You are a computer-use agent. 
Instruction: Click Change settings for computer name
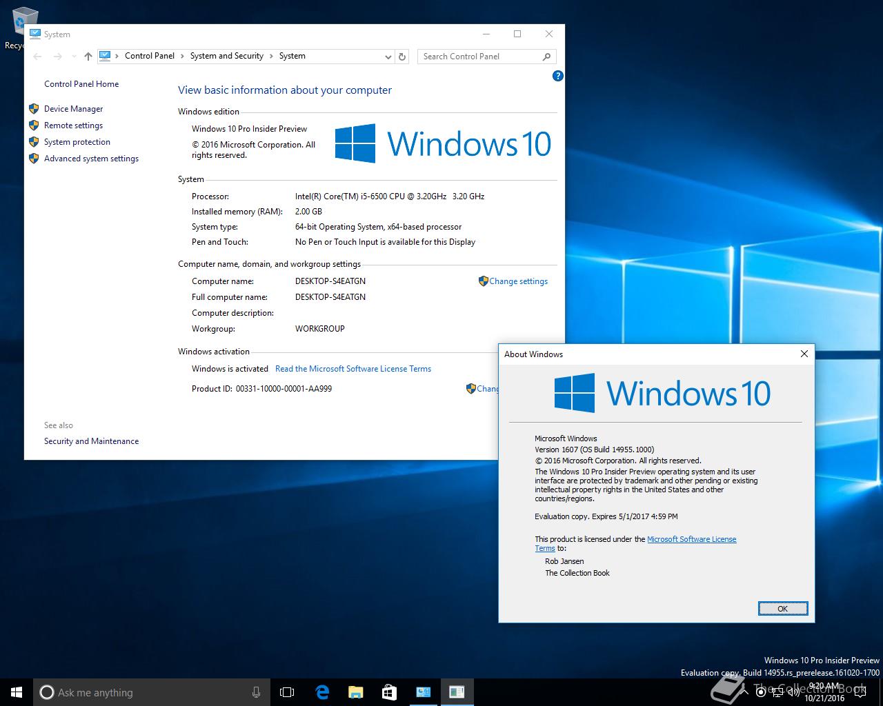[x=518, y=281]
